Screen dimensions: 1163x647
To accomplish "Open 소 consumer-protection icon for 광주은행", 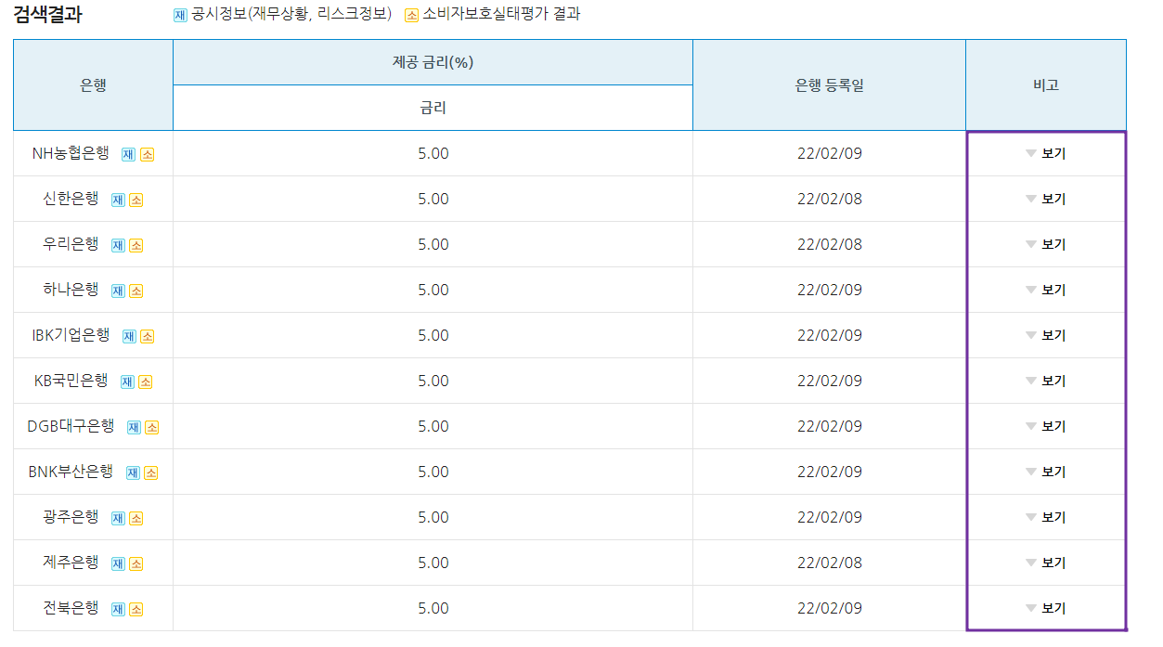I will pos(136,518).
